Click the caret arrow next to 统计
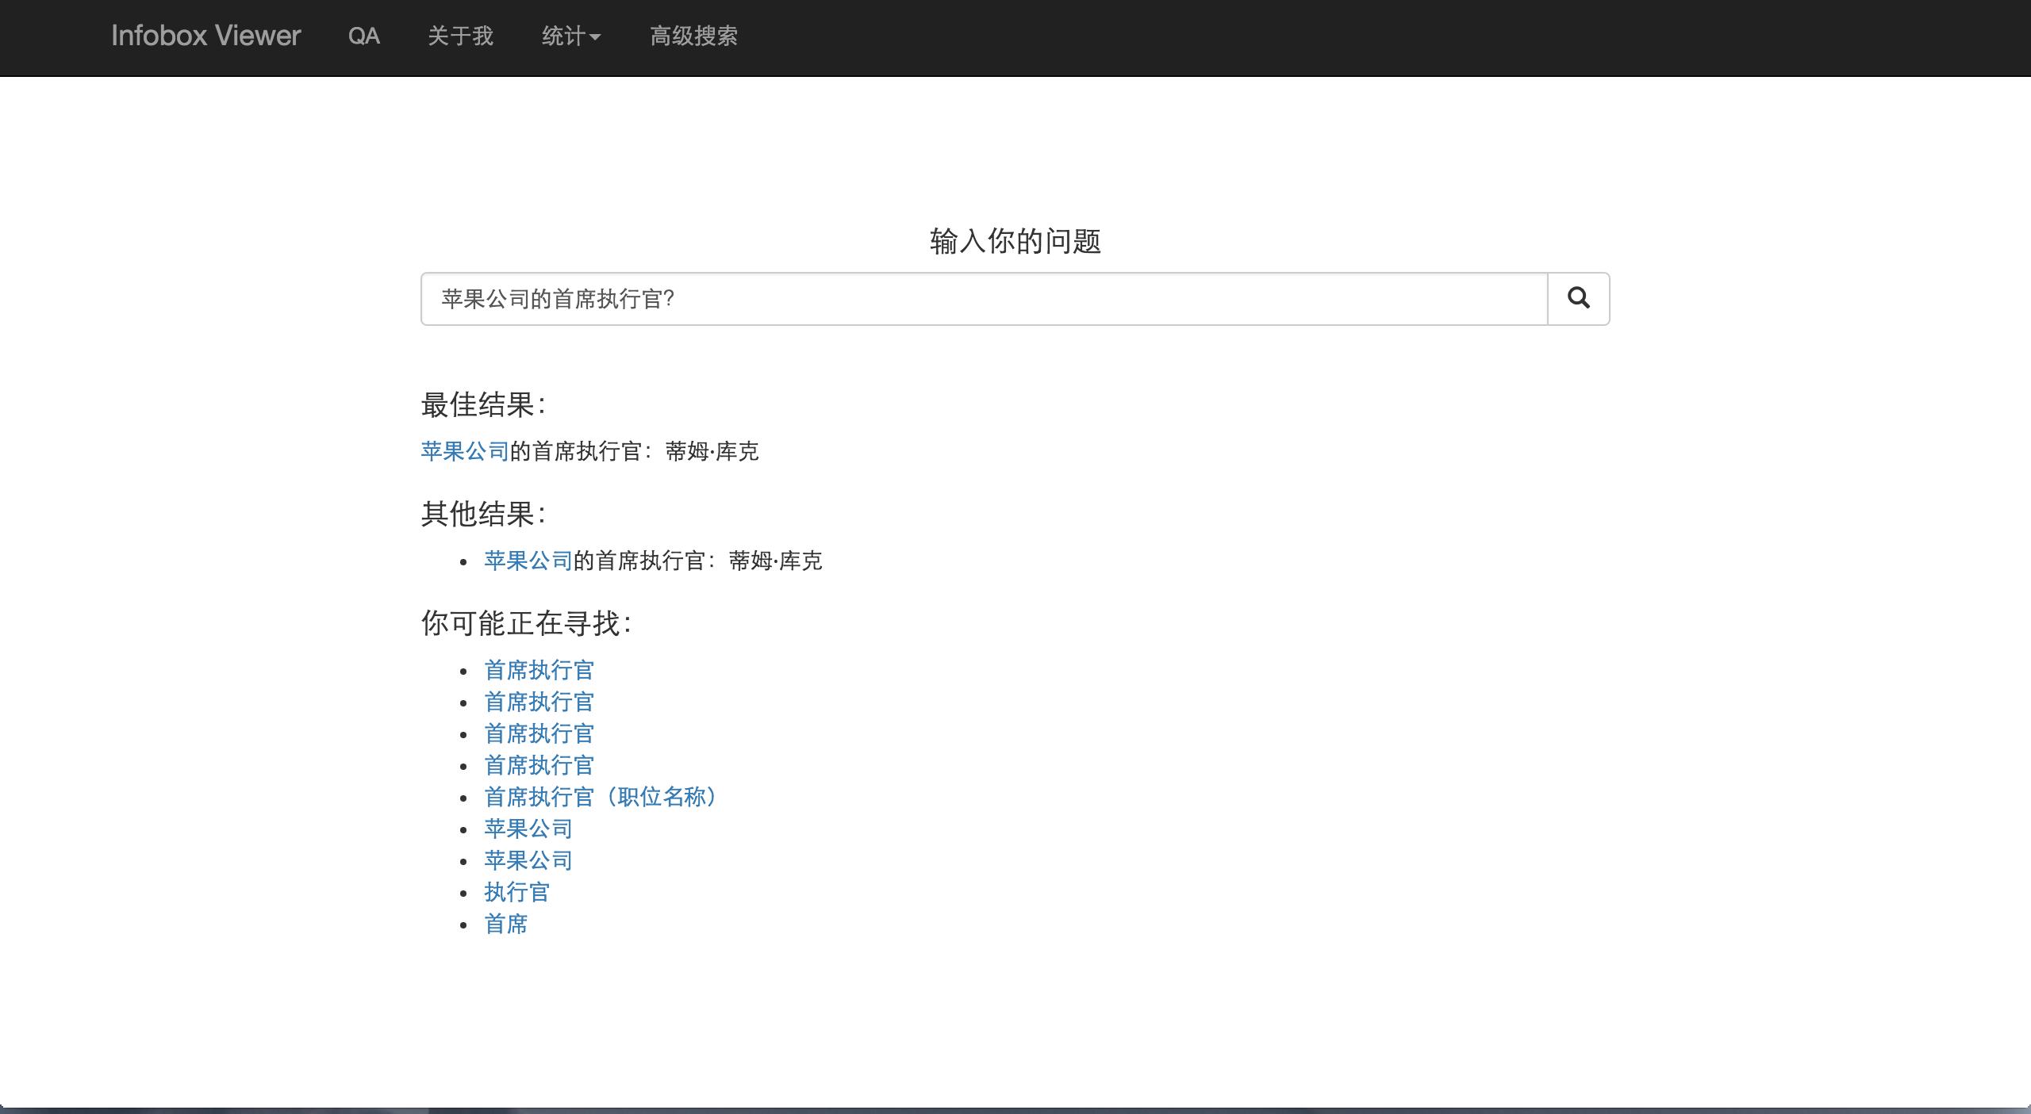The image size is (2031, 1114). [595, 37]
